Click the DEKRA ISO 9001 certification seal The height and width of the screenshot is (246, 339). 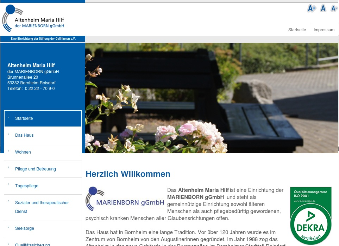point(310,215)
